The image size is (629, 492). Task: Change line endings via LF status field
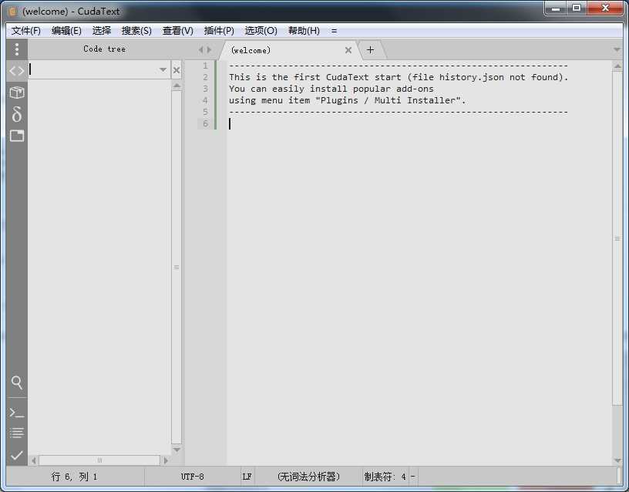point(247,477)
